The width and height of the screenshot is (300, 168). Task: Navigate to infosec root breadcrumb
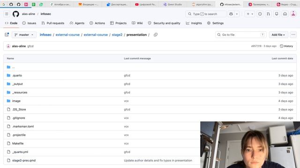[x=45, y=35]
